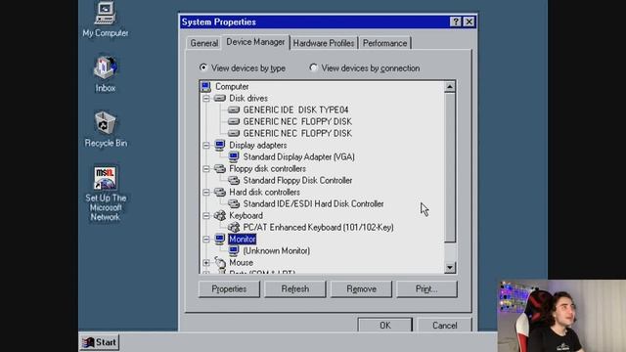Select the Mouse label
This screenshot has height=352, width=626.
pos(242,262)
